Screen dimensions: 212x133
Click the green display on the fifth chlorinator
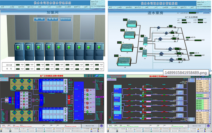coord(58,48)
